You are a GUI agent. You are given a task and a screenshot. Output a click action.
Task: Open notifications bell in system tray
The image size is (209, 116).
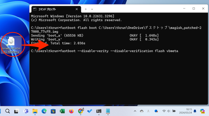195,111
